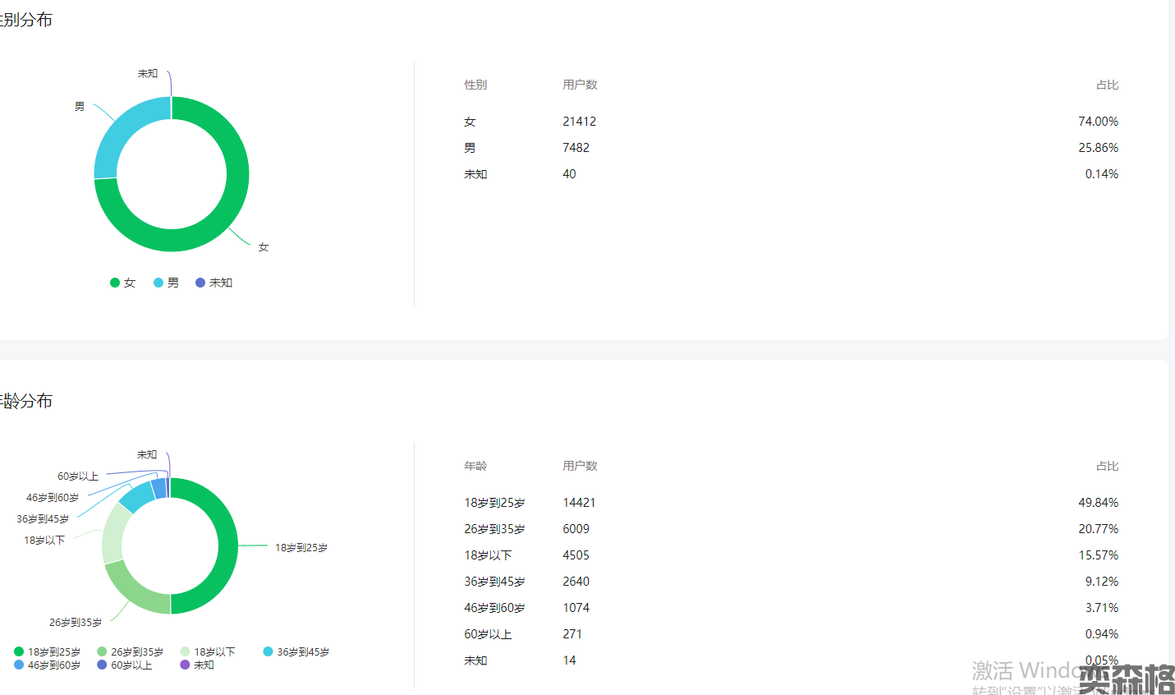Hide 未知 series in gender chart legend
Screen dimensions: 1175x695
click(213, 283)
